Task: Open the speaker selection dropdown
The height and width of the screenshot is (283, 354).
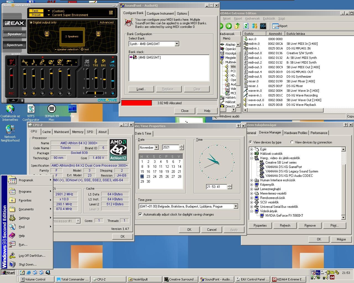Action: (66, 49)
